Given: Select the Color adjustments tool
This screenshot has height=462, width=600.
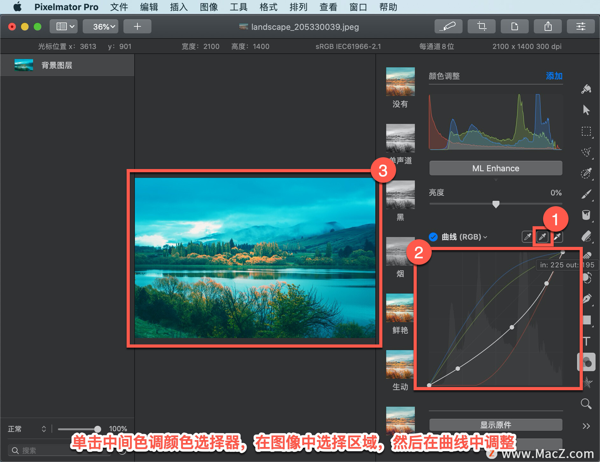Looking at the screenshot, I should (587, 362).
